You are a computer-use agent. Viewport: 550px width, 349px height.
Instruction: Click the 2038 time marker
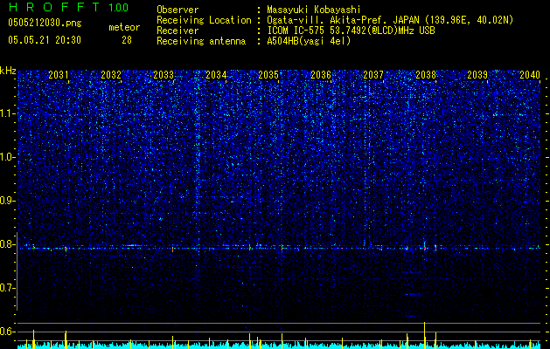click(x=426, y=75)
